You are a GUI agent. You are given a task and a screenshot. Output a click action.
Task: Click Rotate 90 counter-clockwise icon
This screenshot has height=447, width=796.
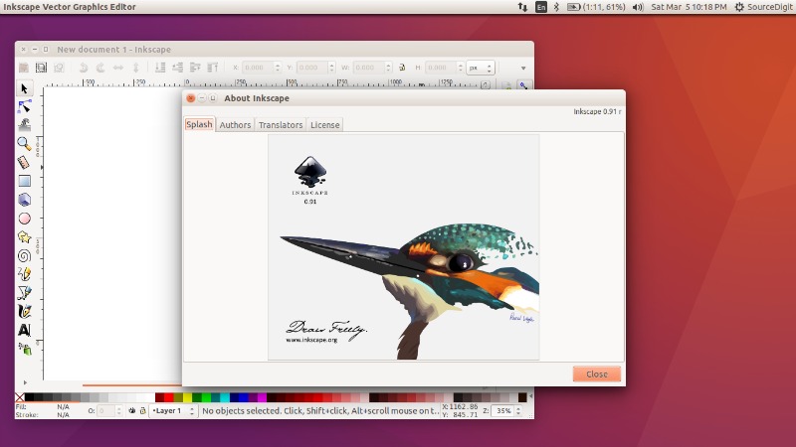click(x=84, y=68)
